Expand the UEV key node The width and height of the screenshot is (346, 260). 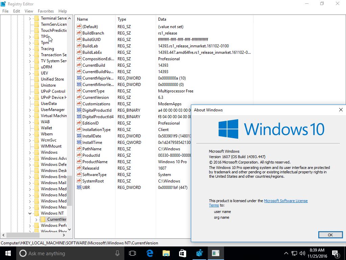[x=30, y=73]
